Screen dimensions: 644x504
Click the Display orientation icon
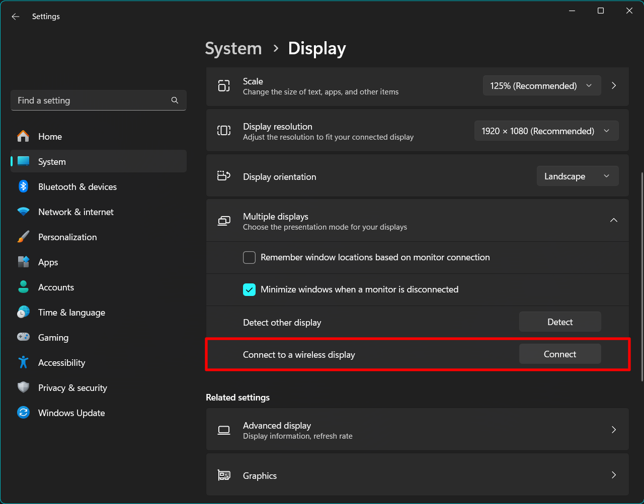pyautogui.click(x=224, y=176)
